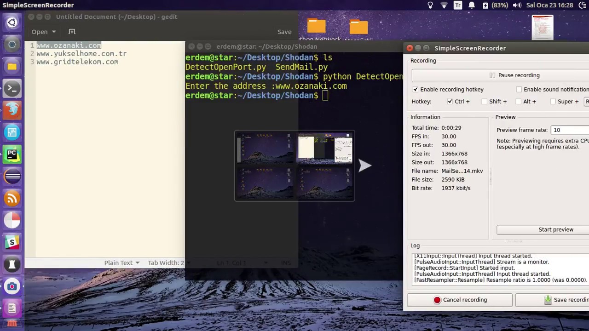589x331 pixels.
Task: Open Eclipse IDE from the dock
Action: point(12,177)
